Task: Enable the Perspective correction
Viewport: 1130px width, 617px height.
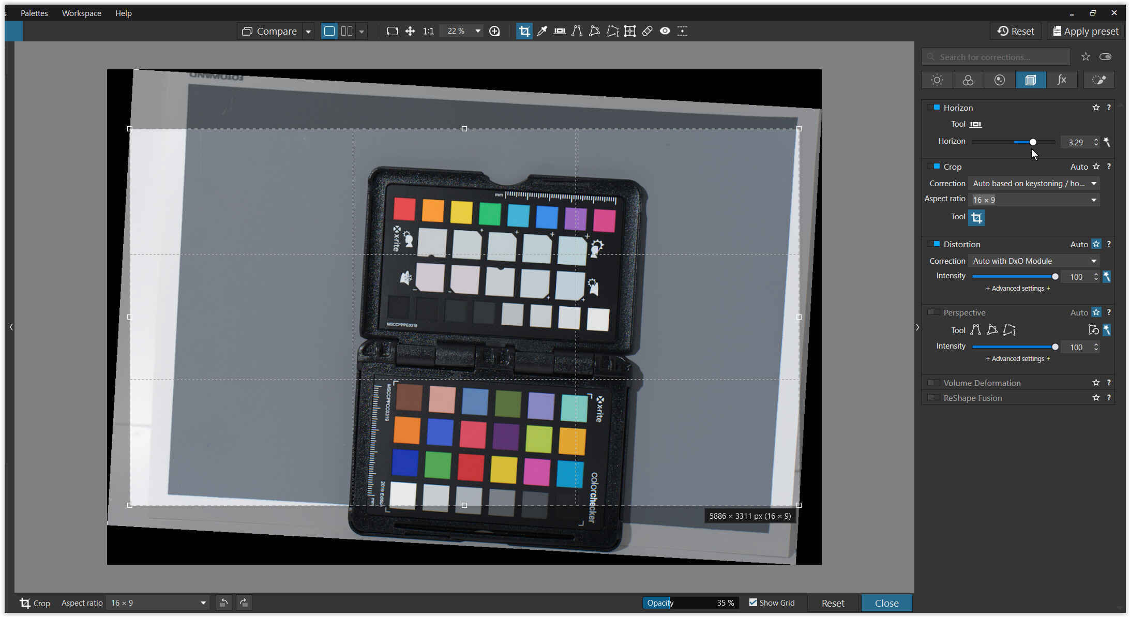Action: click(x=934, y=312)
